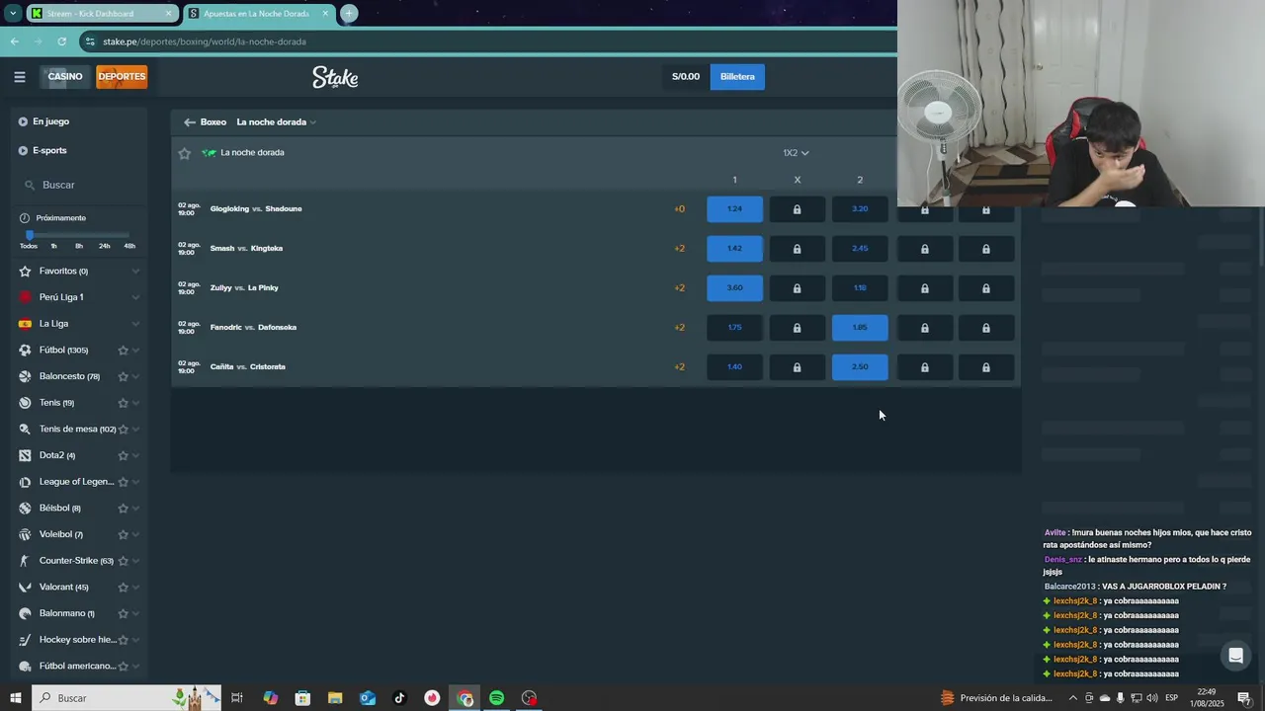Viewport: 1265px width, 711px height.
Task: Open a new browser tab with plus icon
Action: (x=349, y=14)
